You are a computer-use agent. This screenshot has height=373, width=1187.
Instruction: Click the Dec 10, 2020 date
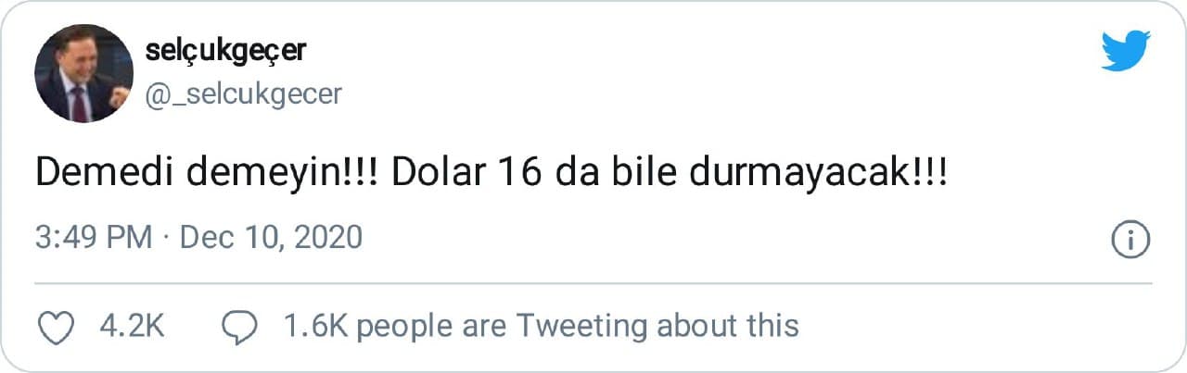pos(270,238)
